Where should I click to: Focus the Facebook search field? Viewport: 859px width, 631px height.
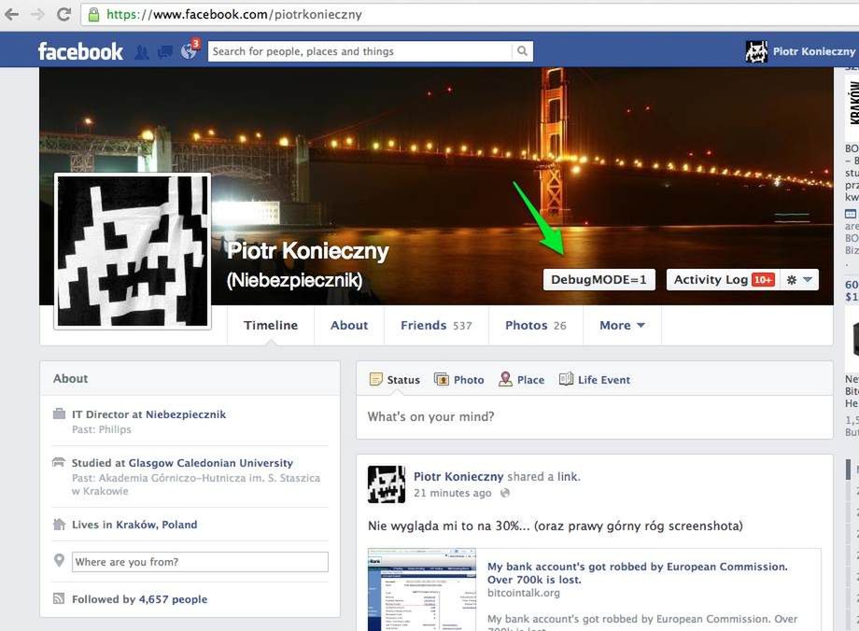(359, 51)
